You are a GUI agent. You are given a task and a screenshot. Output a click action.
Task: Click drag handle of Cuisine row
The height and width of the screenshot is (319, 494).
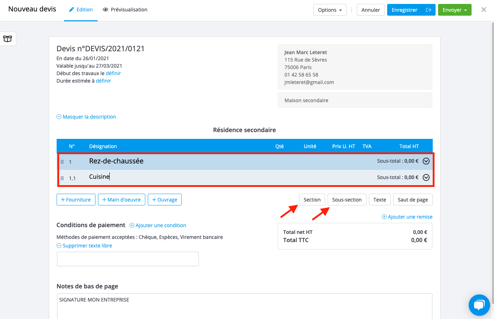pos(62,178)
